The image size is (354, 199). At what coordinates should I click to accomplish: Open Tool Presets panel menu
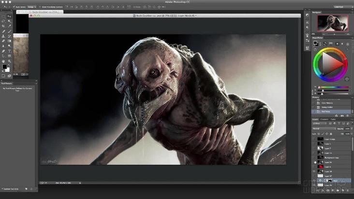click(x=36, y=84)
